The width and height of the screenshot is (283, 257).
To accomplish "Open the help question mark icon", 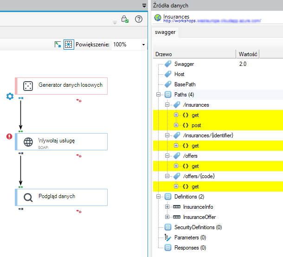I will coord(139,19).
